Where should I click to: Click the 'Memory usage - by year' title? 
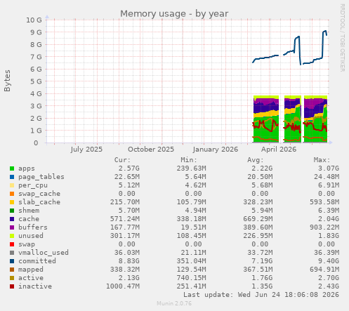tap(174, 14)
